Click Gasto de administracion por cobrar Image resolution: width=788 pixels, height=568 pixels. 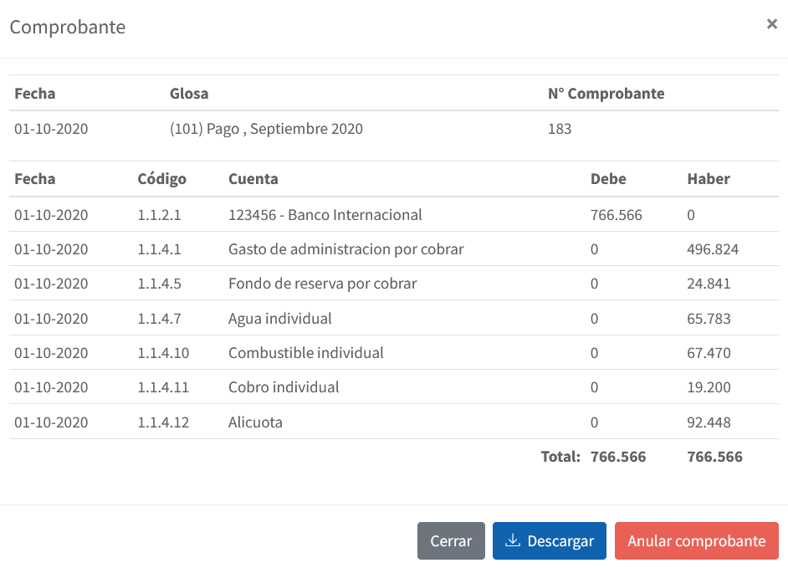[x=345, y=249]
